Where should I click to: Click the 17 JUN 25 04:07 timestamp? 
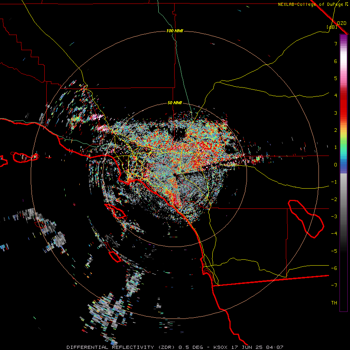(x=257, y=347)
